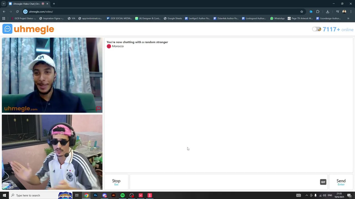Screen dimensions: 355x199
Task: View site information icon in address bar
Action: pos(25,12)
